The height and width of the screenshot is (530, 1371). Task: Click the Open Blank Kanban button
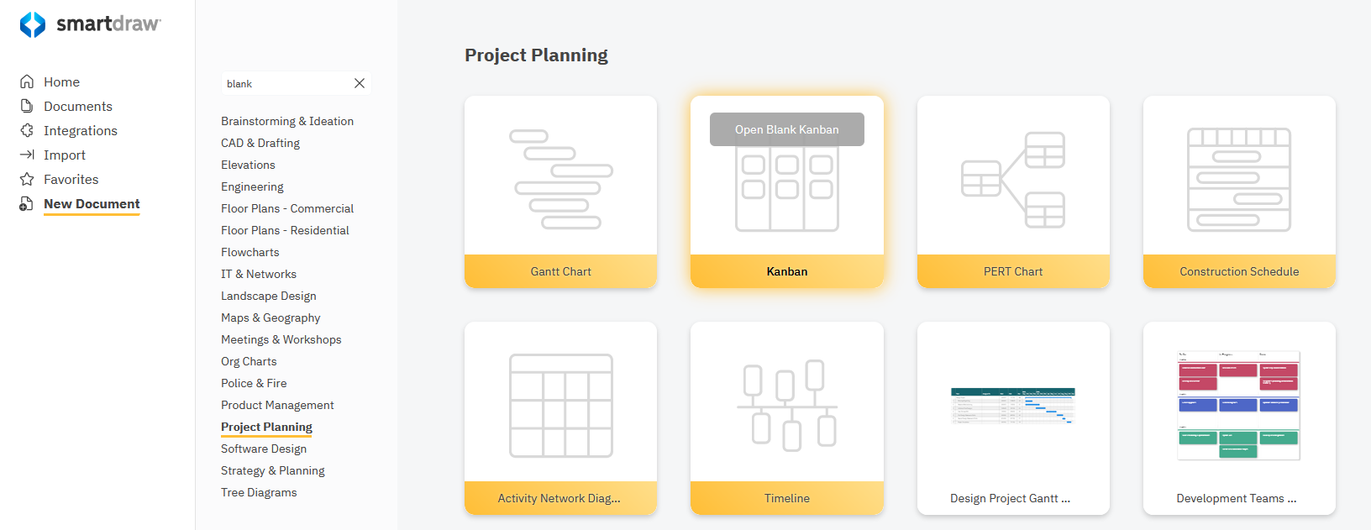pos(786,129)
